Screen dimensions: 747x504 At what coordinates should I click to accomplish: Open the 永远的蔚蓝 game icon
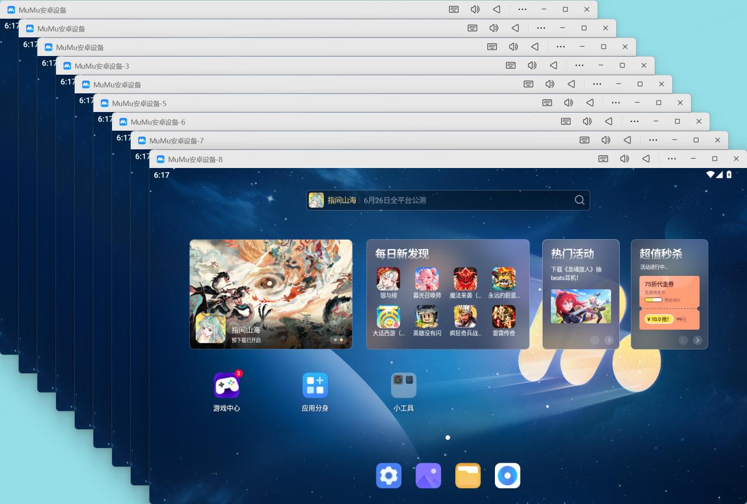(x=504, y=279)
